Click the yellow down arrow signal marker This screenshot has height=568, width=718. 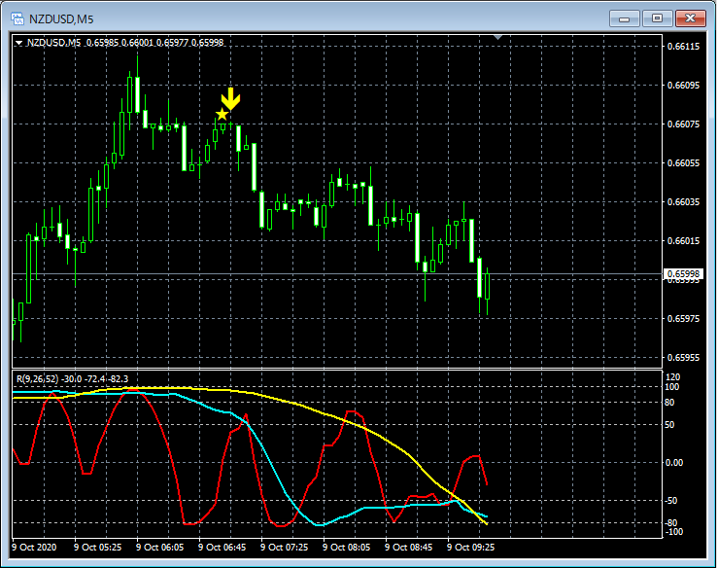tap(230, 99)
